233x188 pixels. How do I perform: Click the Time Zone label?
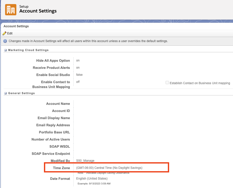point(62,168)
